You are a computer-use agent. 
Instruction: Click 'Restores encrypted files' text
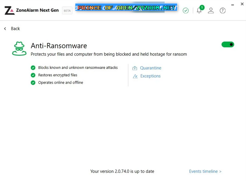58,75
